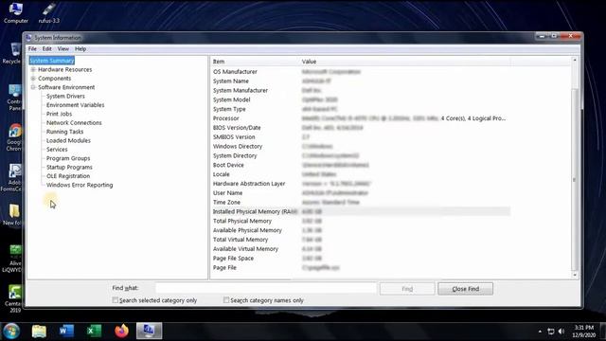Click the Processor row
The width and height of the screenshot is (606, 341).
361,118
